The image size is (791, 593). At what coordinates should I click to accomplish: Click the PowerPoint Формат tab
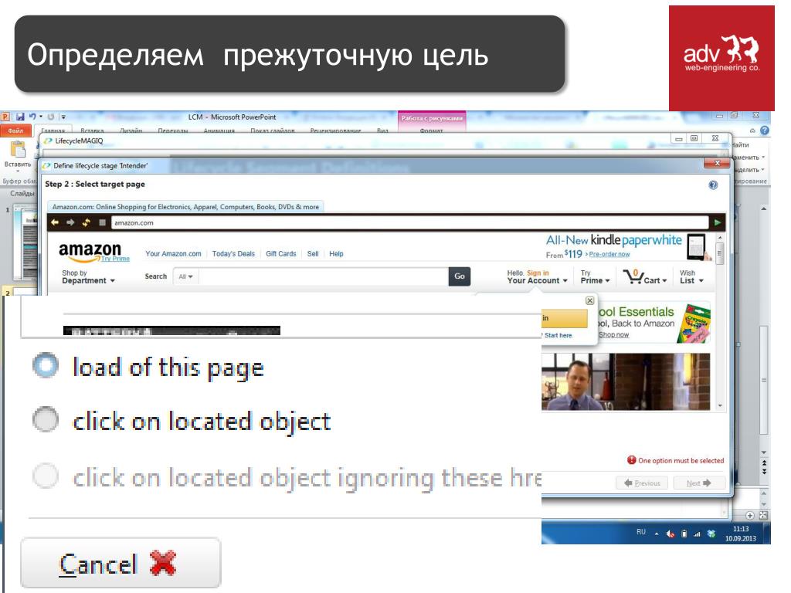[x=431, y=130]
